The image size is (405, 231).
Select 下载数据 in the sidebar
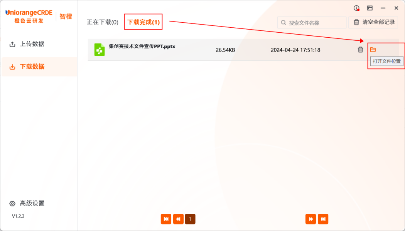39,67
